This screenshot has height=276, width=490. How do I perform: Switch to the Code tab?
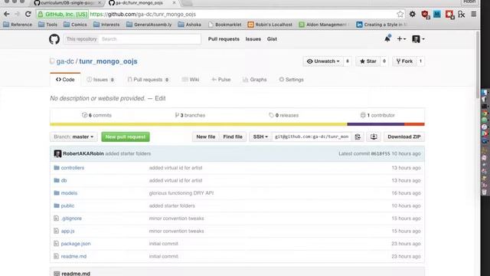(65, 80)
